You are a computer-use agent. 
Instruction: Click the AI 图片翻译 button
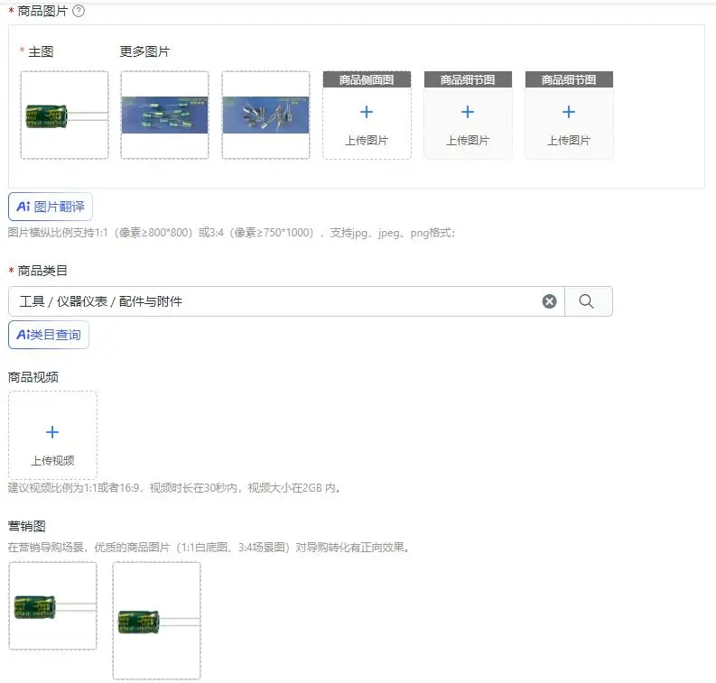point(51,207)
